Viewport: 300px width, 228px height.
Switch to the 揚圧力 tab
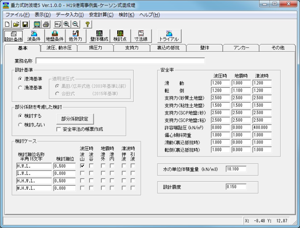point(95,48)
